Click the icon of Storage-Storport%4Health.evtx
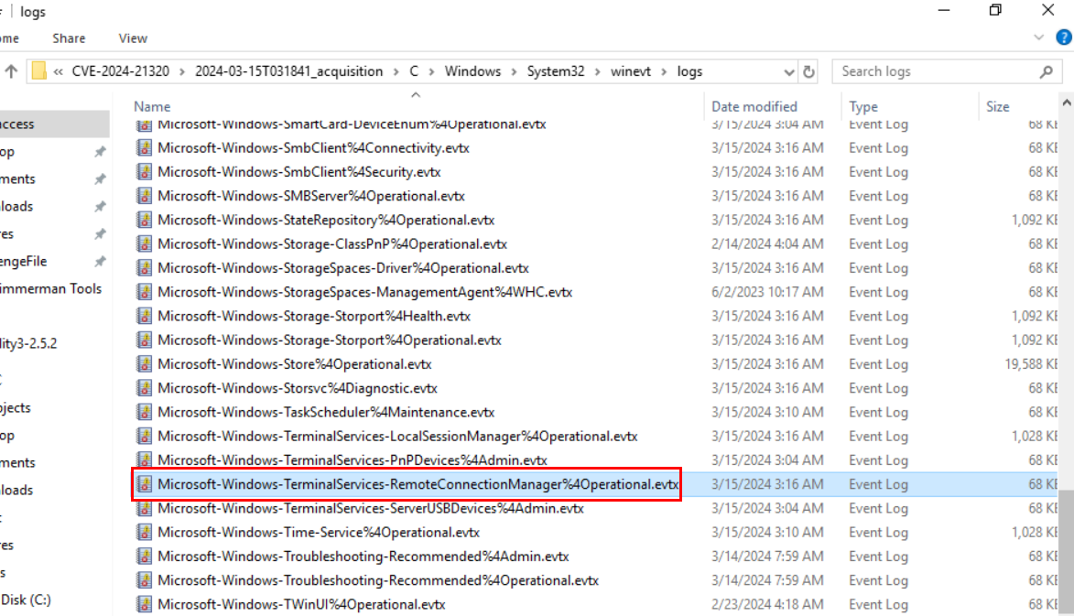 click(x=144, y=316)
